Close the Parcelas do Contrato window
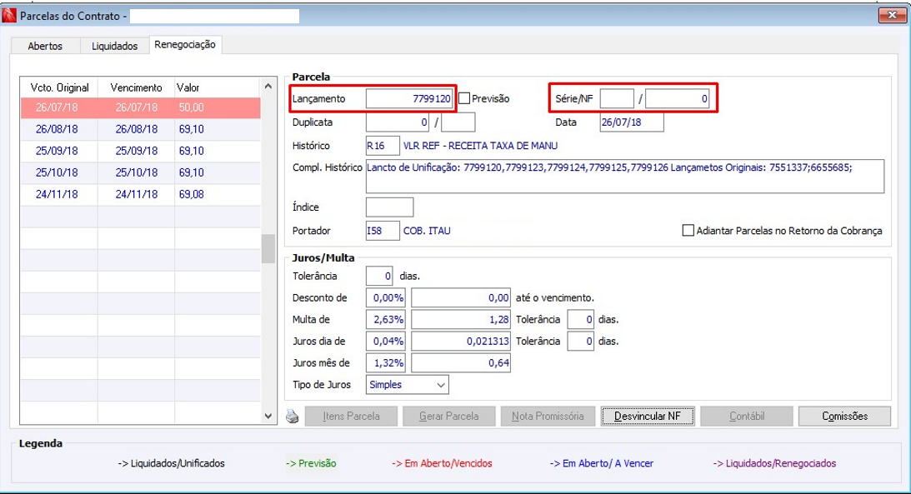911x494 pixels. [x=892, y=16]
